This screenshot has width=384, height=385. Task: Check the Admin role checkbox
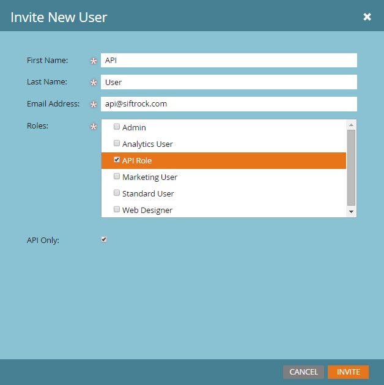[x=117, y=127]
